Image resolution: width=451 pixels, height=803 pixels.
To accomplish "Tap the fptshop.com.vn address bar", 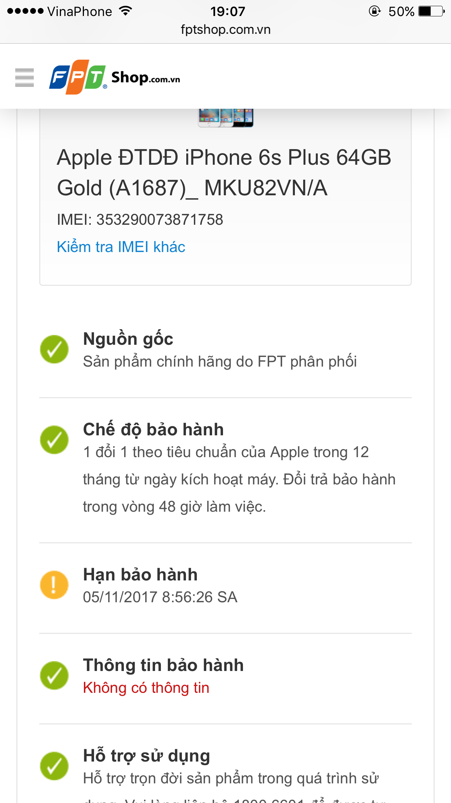I will point(225,29).
